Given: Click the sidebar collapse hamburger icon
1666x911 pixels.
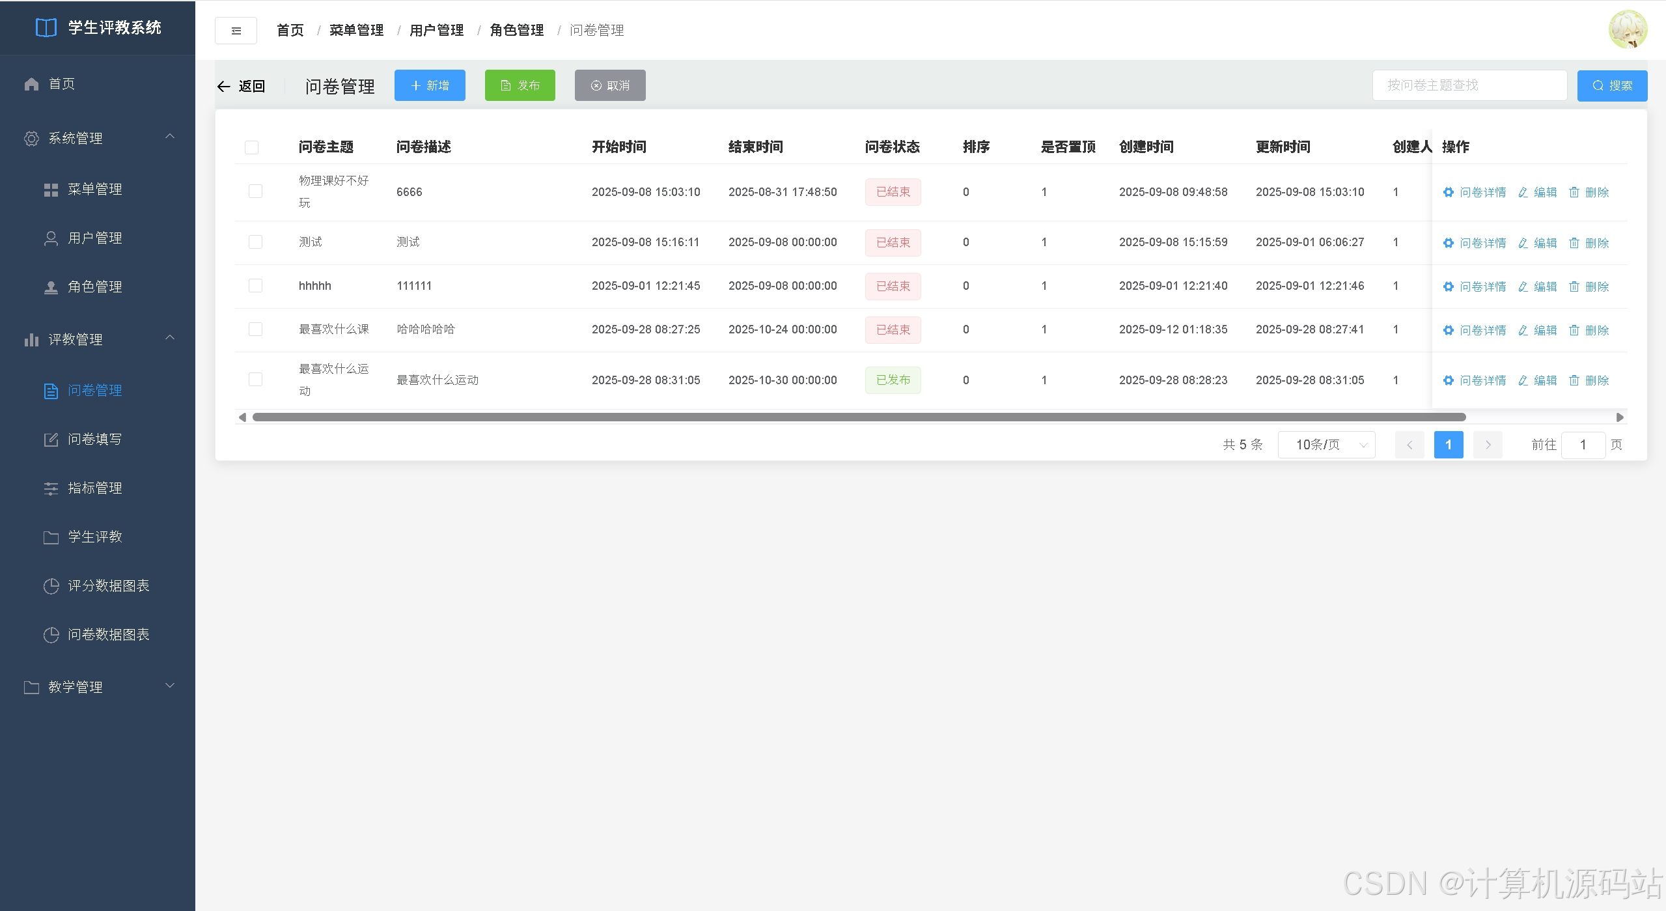Looking at the screenshot, I should click(236, 31).
